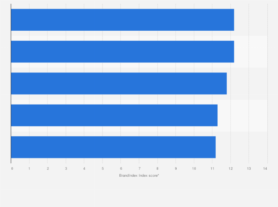Click the 0 label on the x-axis
This screenshot has width=278, height=207.
coord(12,169)
